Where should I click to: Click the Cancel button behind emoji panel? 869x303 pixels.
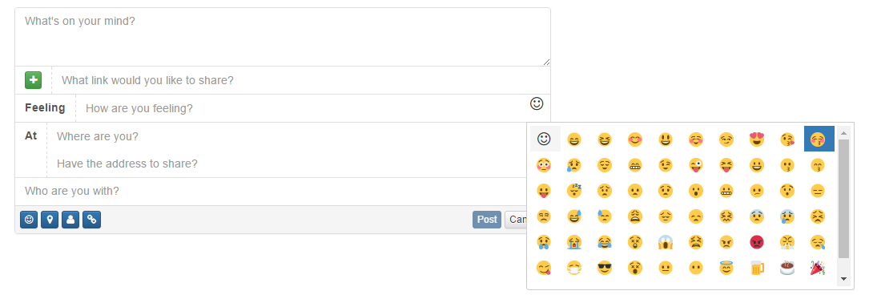[x=516, y=220]
